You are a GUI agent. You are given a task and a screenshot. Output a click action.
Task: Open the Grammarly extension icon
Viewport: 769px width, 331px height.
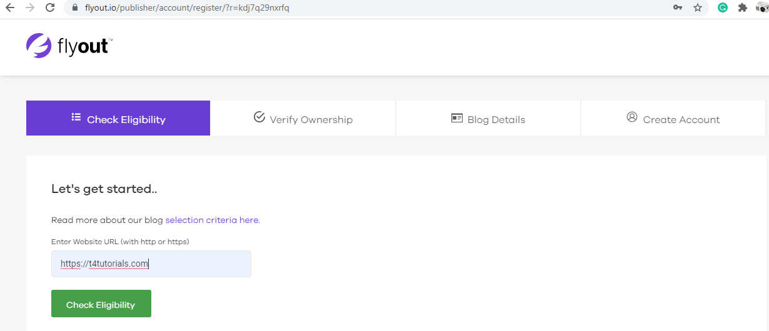(723, 8)
